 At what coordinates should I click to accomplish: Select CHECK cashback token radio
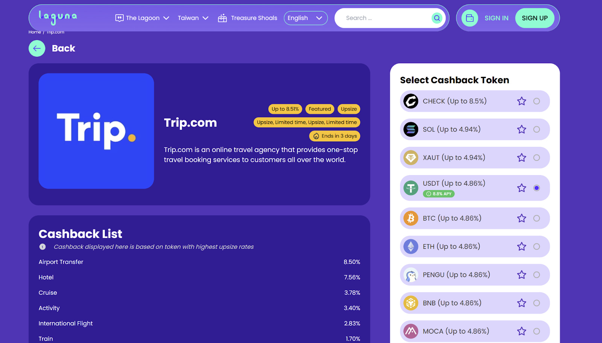[x=537, y=101]
